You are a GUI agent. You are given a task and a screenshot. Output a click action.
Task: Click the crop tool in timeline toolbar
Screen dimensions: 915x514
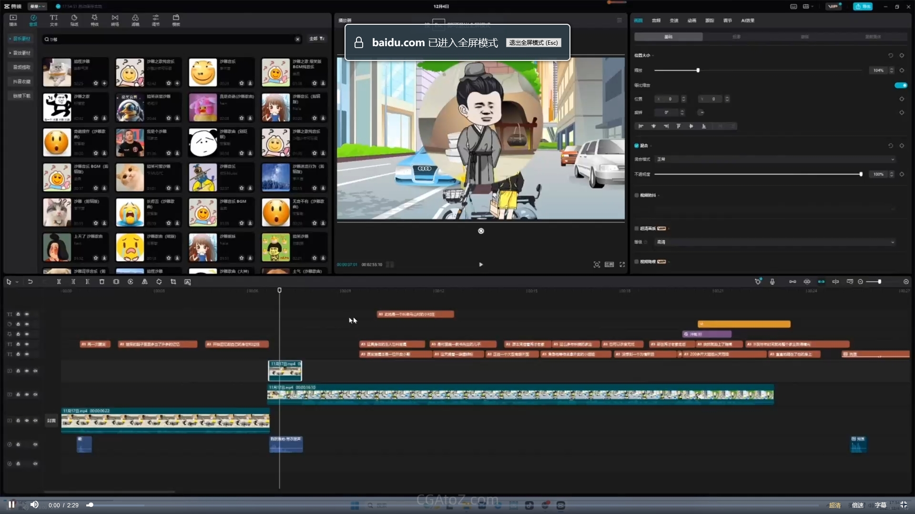point(173,282)
